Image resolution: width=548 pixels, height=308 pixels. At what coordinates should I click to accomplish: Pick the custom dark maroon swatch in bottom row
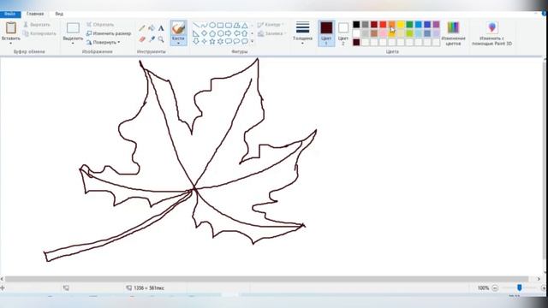pyautogui.click(x=356, y=42)
